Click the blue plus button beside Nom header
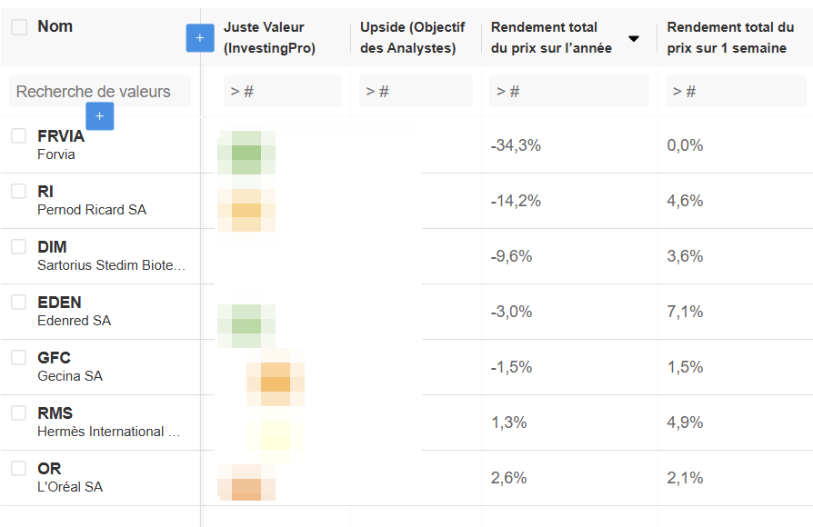 (x=199, y=38)
